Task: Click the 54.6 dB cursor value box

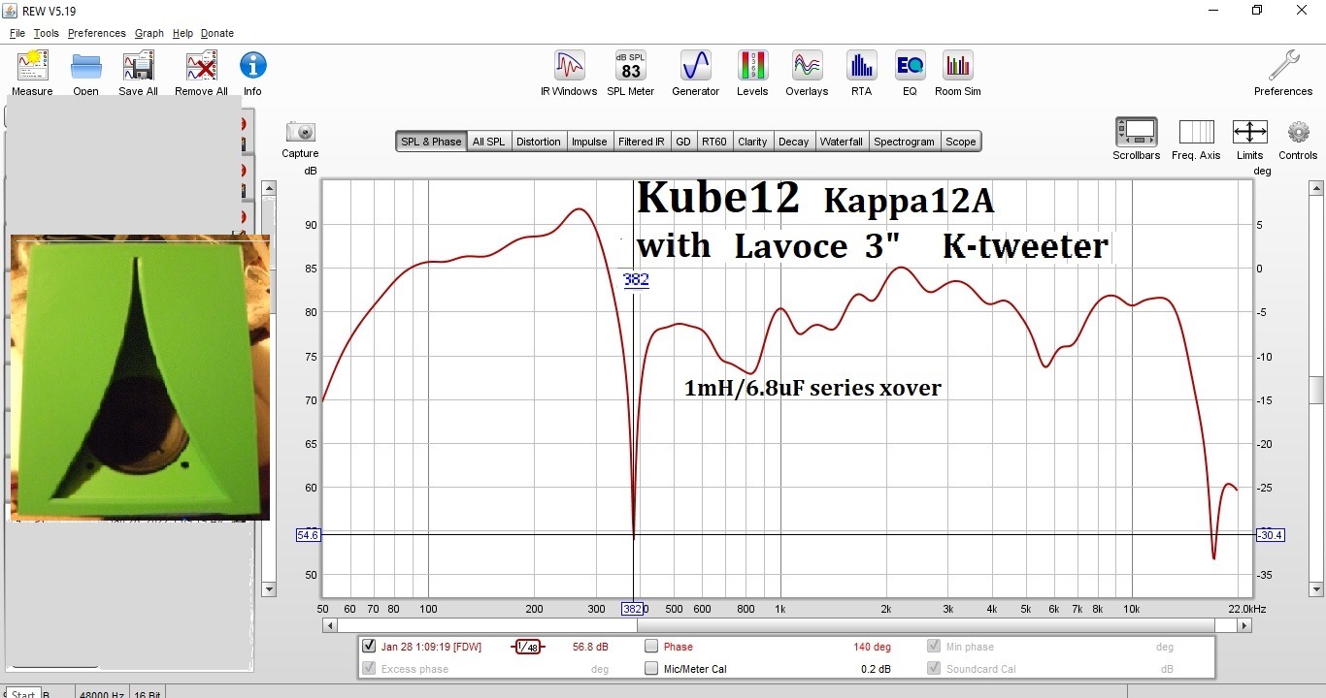Action: 308,535
